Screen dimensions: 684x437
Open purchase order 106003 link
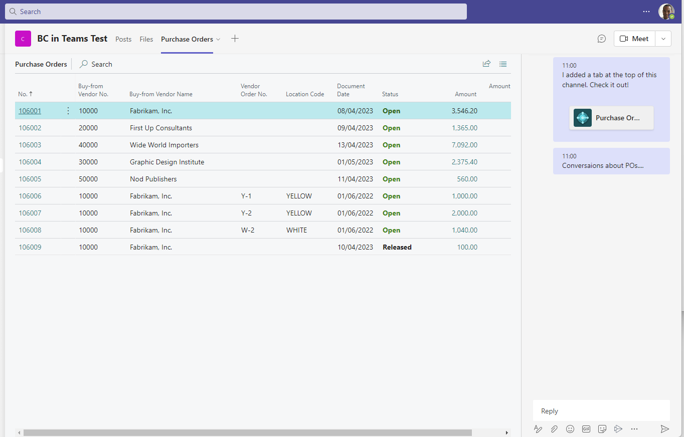30,145
